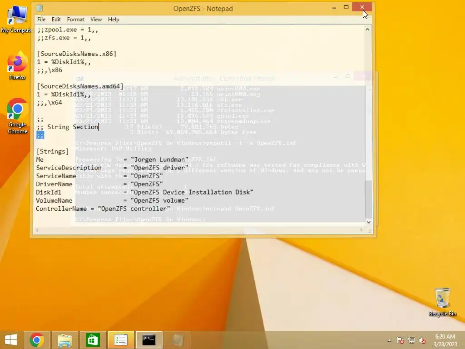Click the vertical scrollbar thumb in Notepad
465x349 pixels.
coord(368,199)
